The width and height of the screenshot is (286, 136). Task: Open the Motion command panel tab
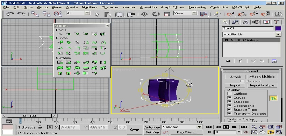(x=256, y=22)
